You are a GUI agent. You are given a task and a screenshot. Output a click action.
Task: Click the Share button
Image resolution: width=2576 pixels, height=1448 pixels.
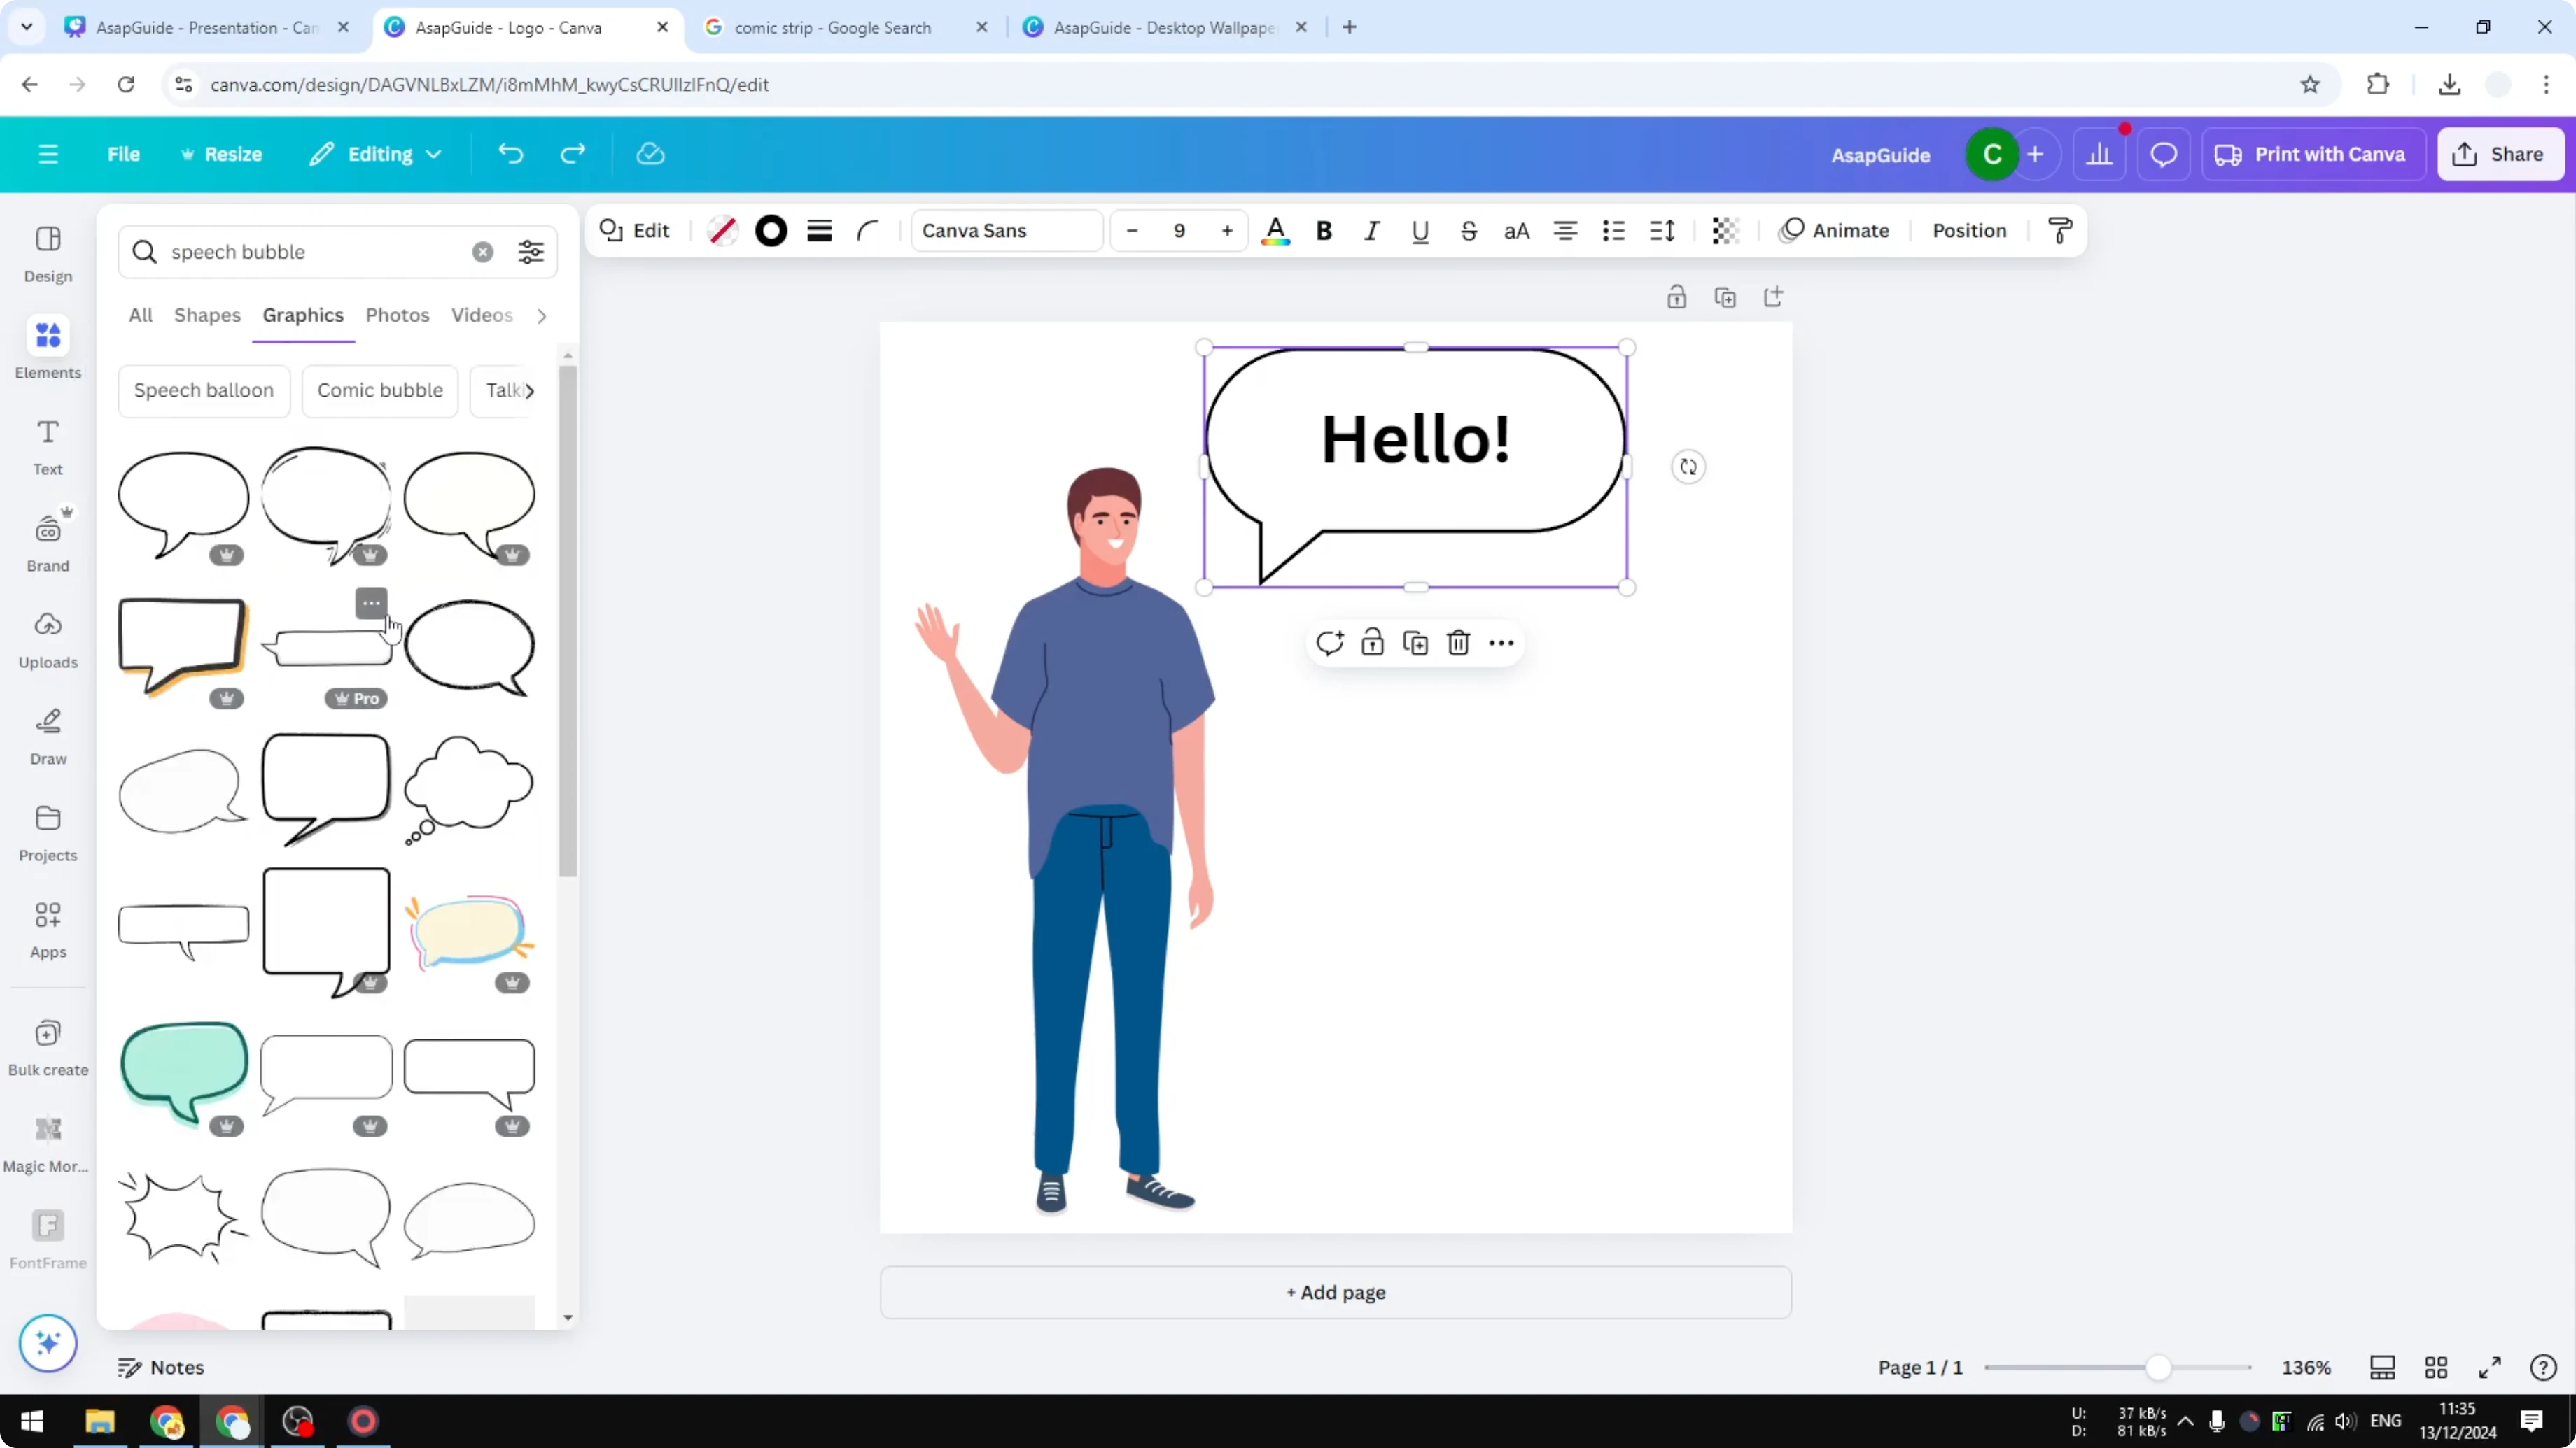(2500, 154)
